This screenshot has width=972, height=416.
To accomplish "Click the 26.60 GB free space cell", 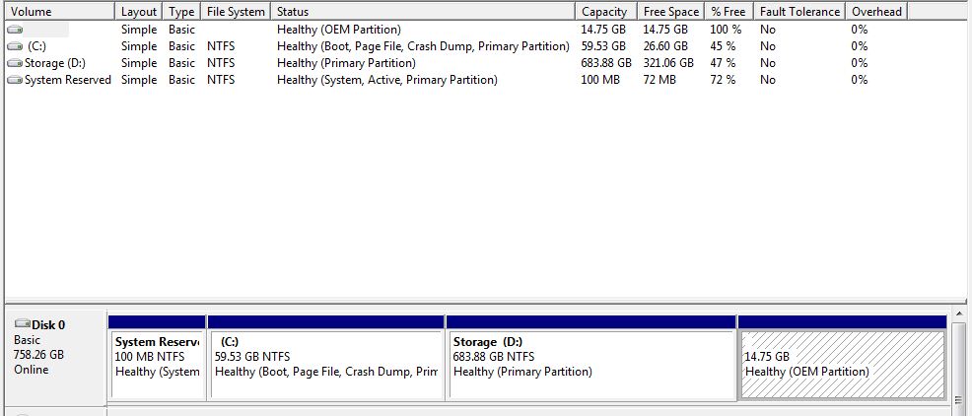I will (x=665, y=46).
